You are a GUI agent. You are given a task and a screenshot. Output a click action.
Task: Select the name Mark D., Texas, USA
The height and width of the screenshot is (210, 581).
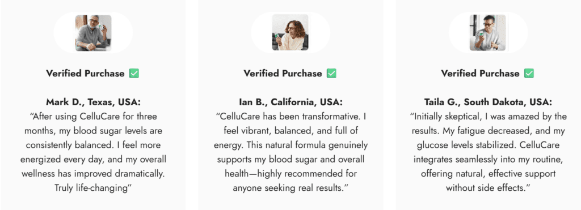click(92, 102)
